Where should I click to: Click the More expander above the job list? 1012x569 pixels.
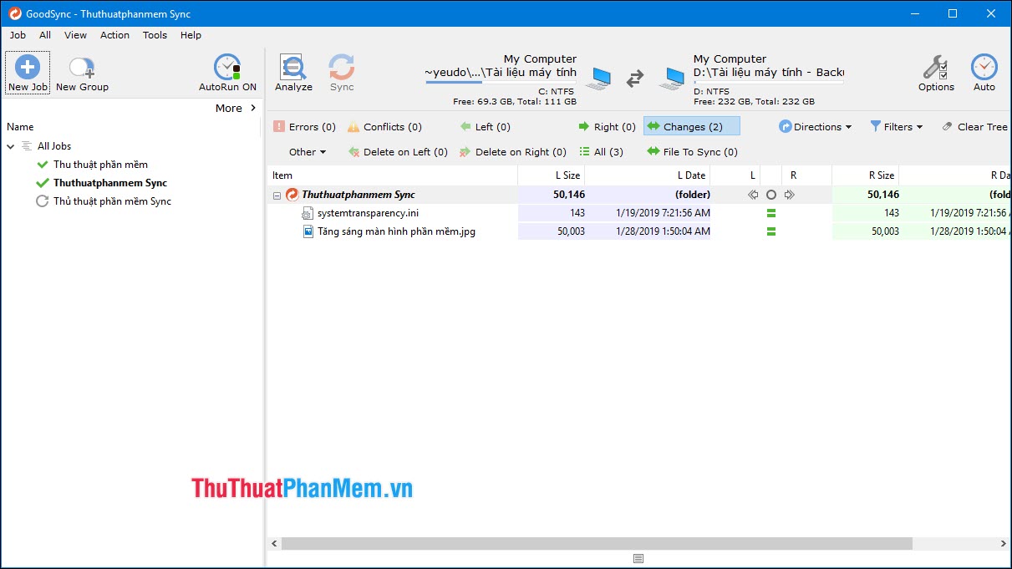(235, 107)
